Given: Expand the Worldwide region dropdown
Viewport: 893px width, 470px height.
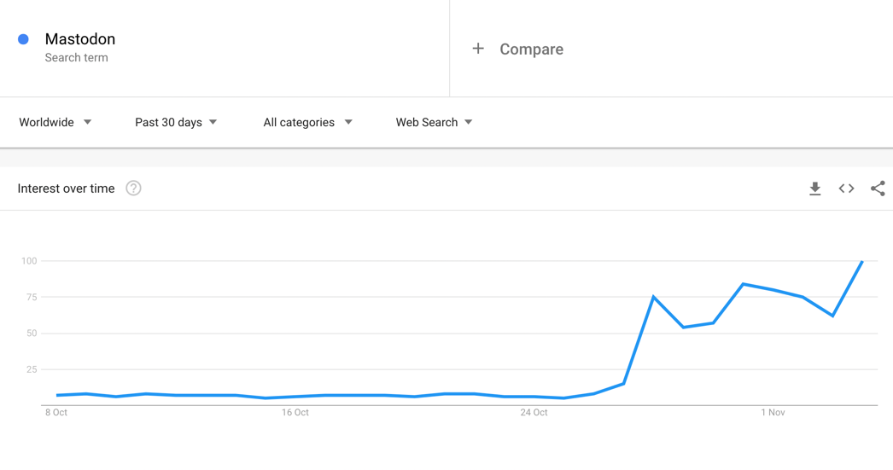Looking at the screenshot, I should (x=55, y=122).
